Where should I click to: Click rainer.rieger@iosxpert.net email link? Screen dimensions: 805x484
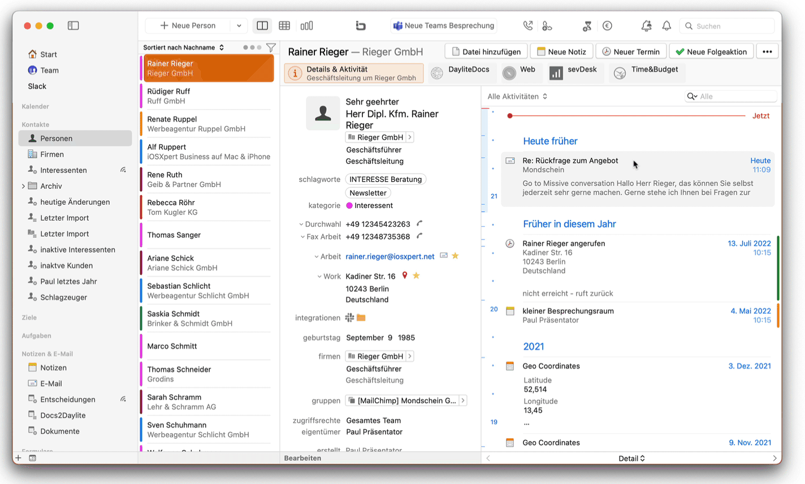tap(390, 257)
